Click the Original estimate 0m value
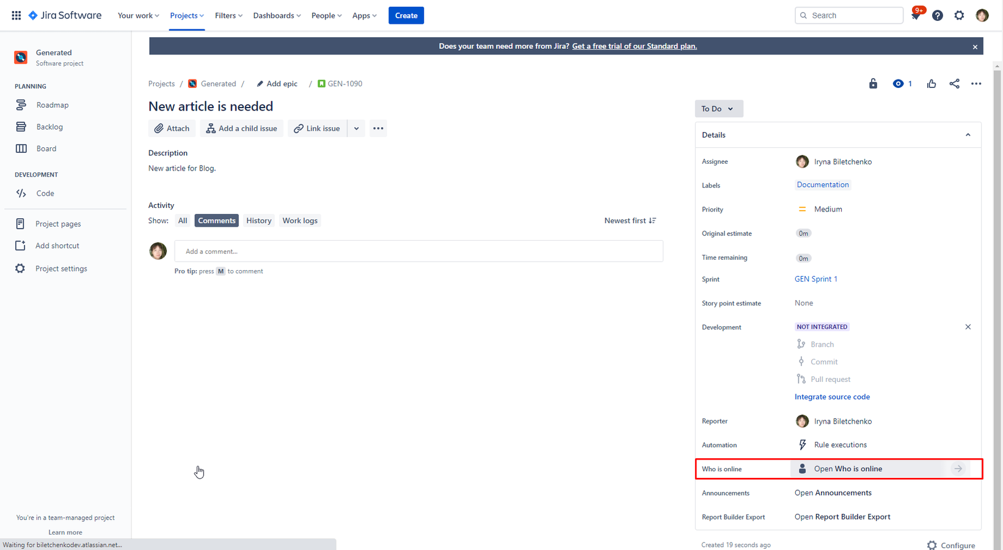 coord(803,233)
